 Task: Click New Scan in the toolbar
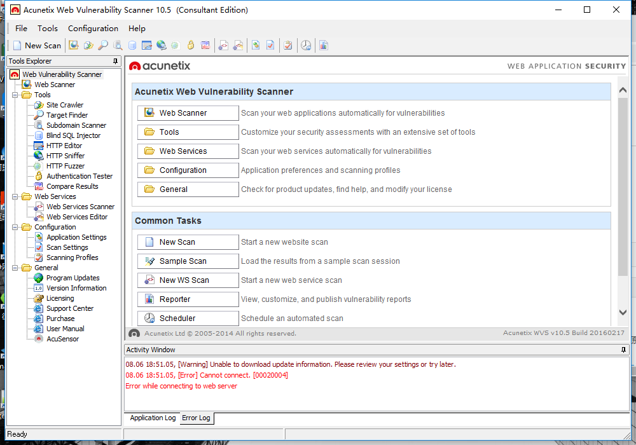coord(38,45)
